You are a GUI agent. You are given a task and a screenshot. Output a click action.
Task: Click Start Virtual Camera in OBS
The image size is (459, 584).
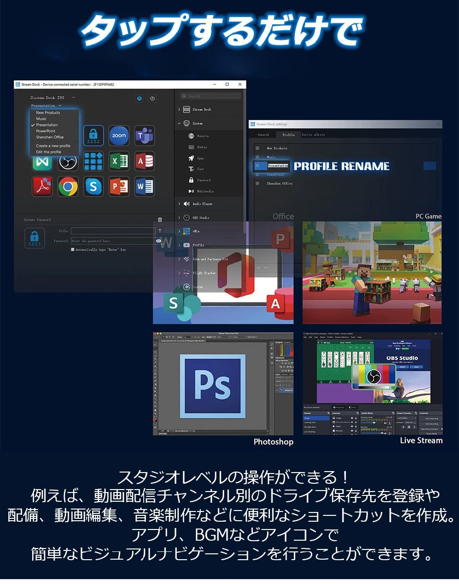click(429, 429)
